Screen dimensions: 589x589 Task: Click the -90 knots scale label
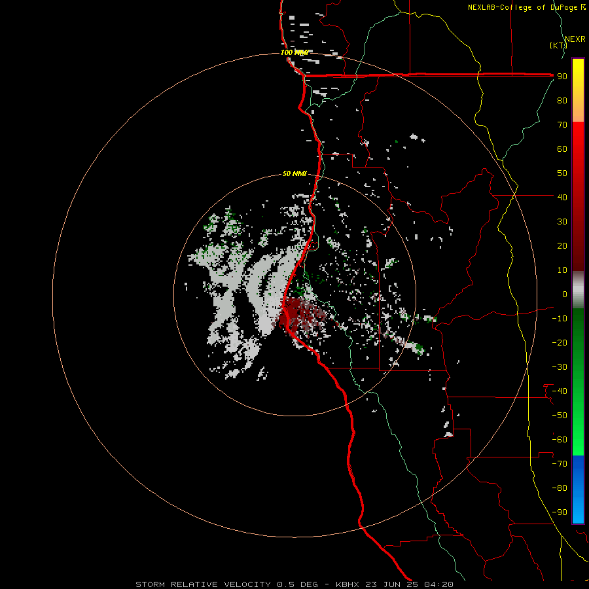[x=560, y=512]
